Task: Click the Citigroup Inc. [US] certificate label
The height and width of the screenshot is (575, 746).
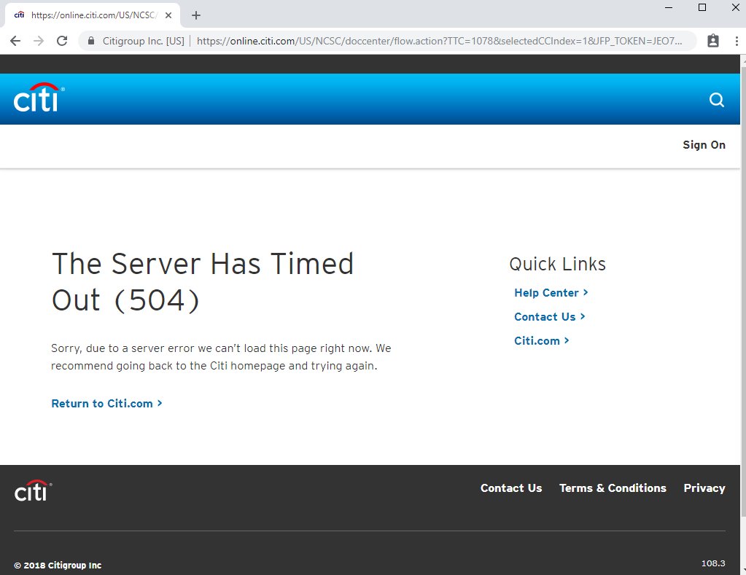Action: [x=143, y=41]
